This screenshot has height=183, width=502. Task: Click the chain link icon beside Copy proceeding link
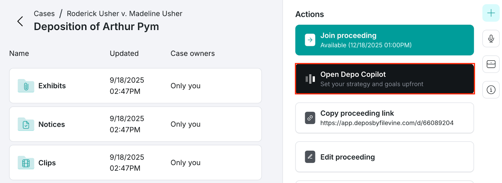click(310, 118)
